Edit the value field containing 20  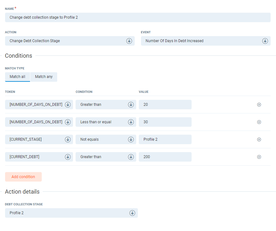click(165, 105)
